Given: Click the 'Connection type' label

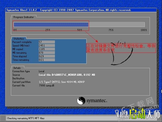Looking at the screenshot, I should [x=21, y=71].
